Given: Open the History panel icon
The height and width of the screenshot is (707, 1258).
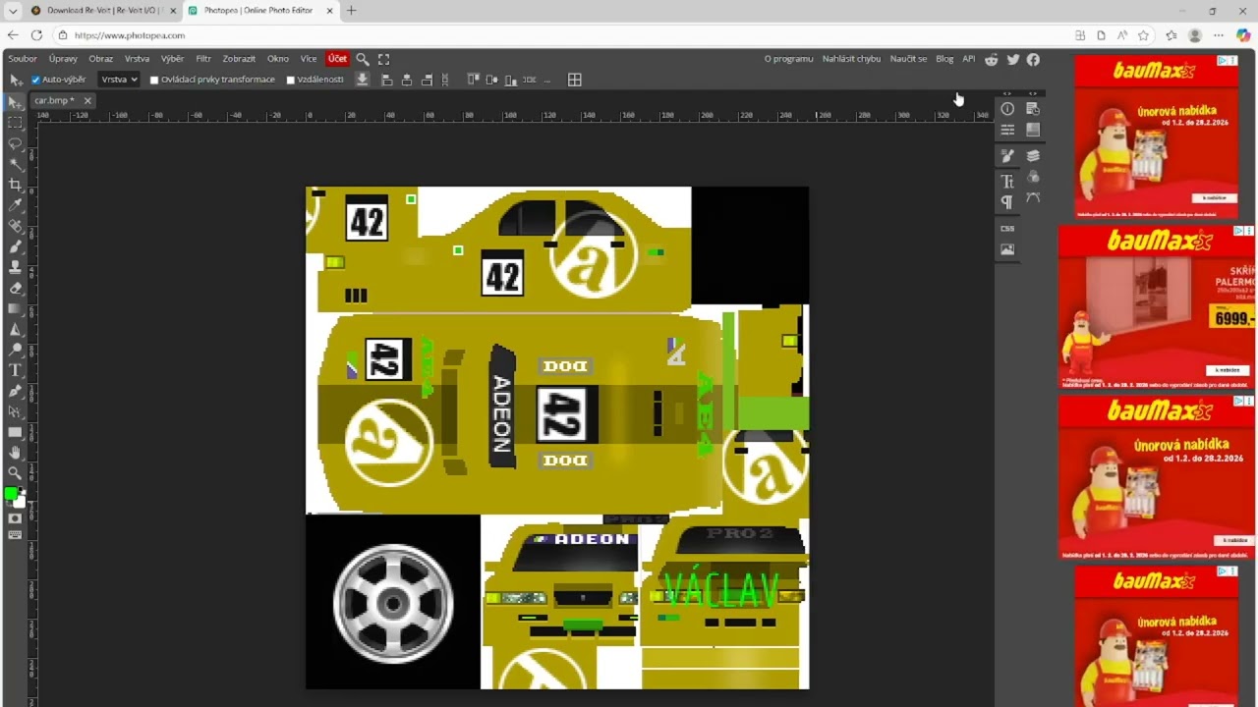Looking at the screenshot, I should [x=1033, y=109].
